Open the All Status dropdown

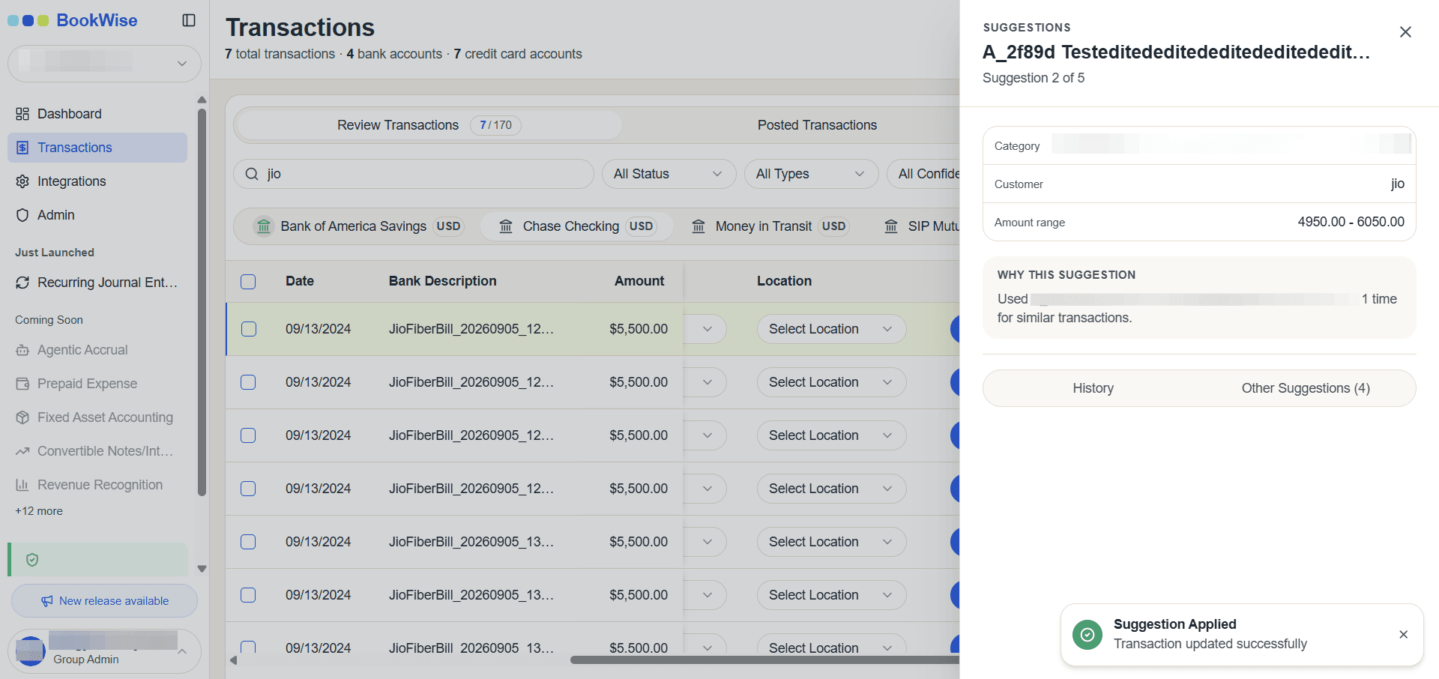tap(669, 174)
